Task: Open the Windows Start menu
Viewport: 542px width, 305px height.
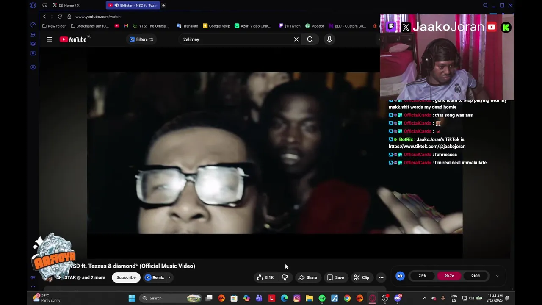Action: [x=132, y=298]
